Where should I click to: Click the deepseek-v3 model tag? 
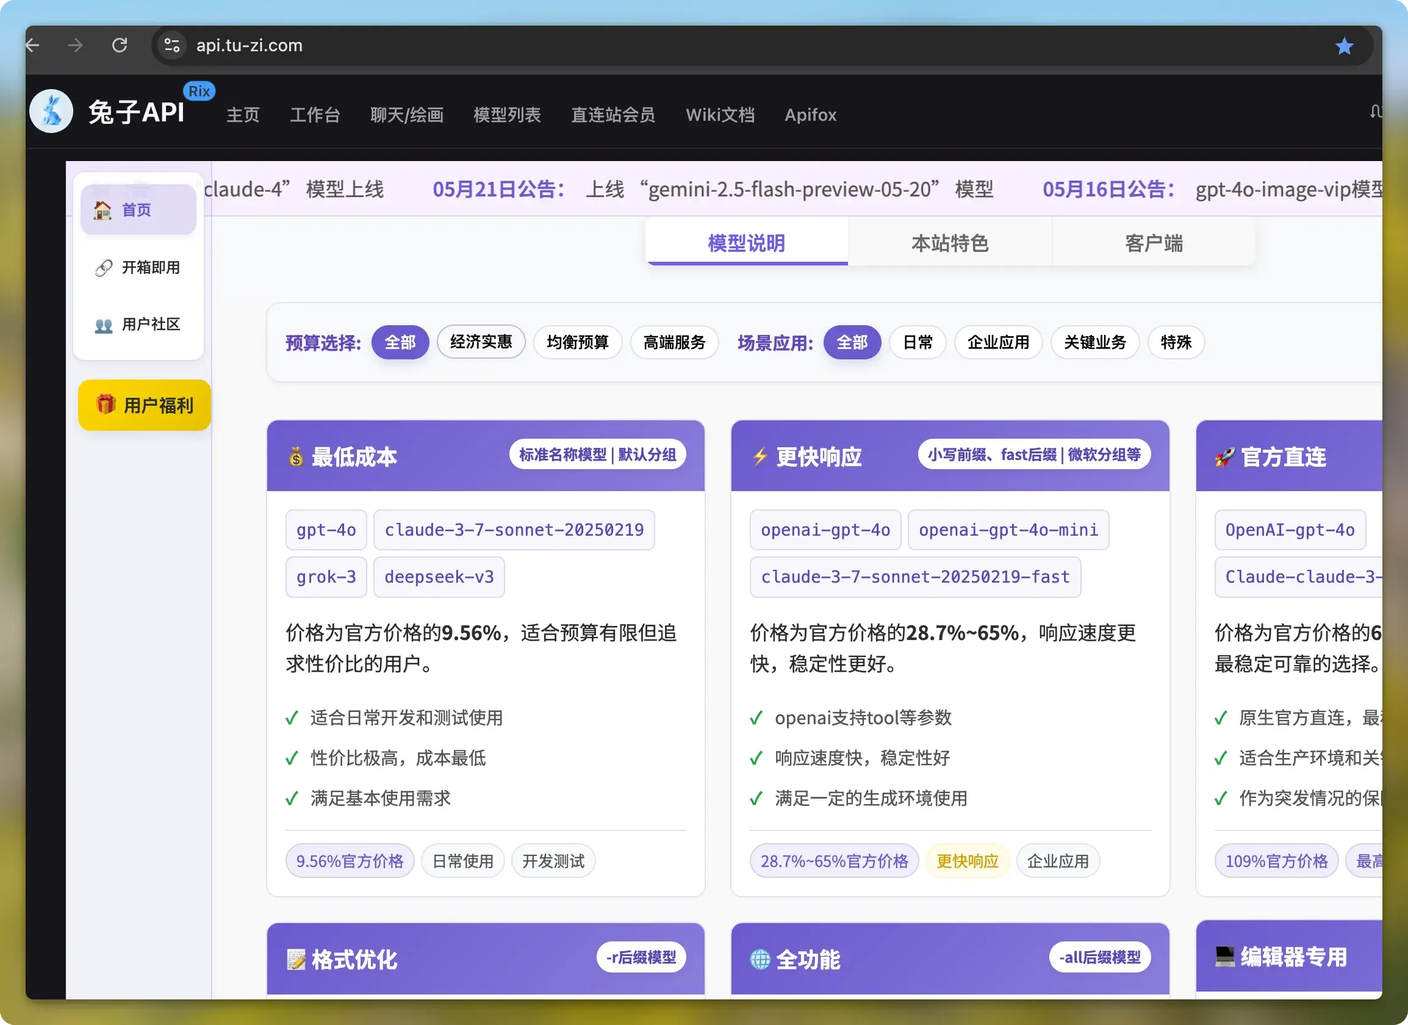[439, 577]
